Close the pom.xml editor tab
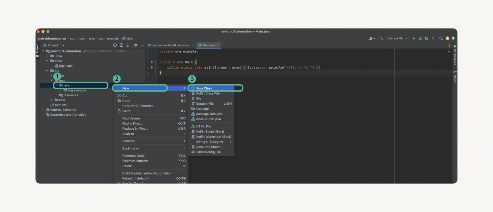 (193, 45)
